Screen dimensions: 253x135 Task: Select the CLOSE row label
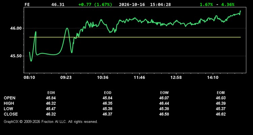(11, 114)
